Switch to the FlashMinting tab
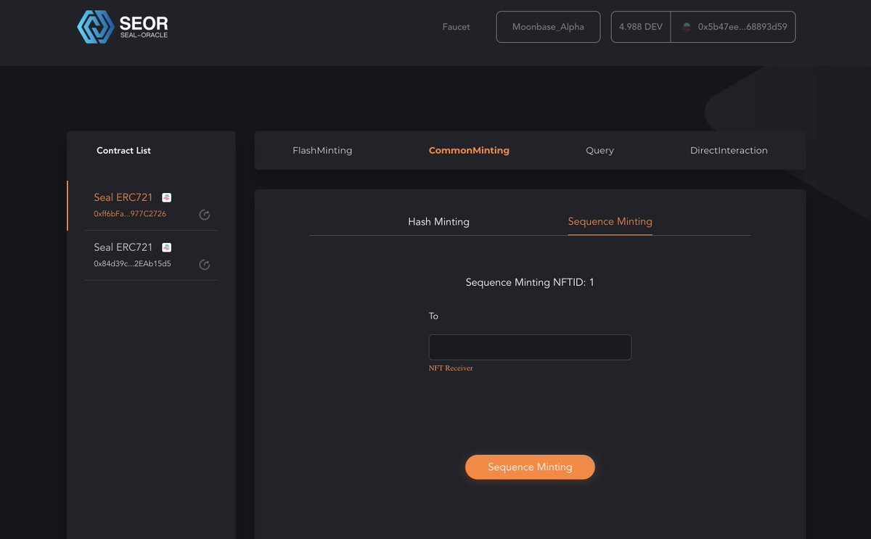Screen dimensions: 871x539 322,150
